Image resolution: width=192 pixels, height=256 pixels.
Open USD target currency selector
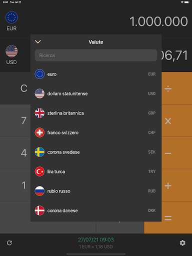pyautogui.click(x=11, y=55)
